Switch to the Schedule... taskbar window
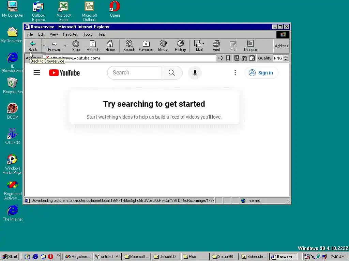 pos(254,257)
